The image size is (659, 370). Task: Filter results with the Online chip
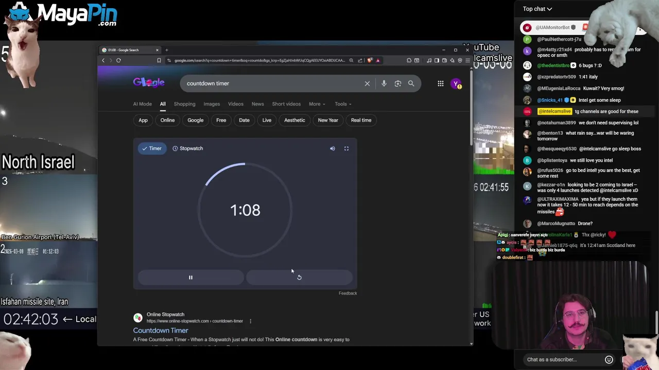(167, 120)
